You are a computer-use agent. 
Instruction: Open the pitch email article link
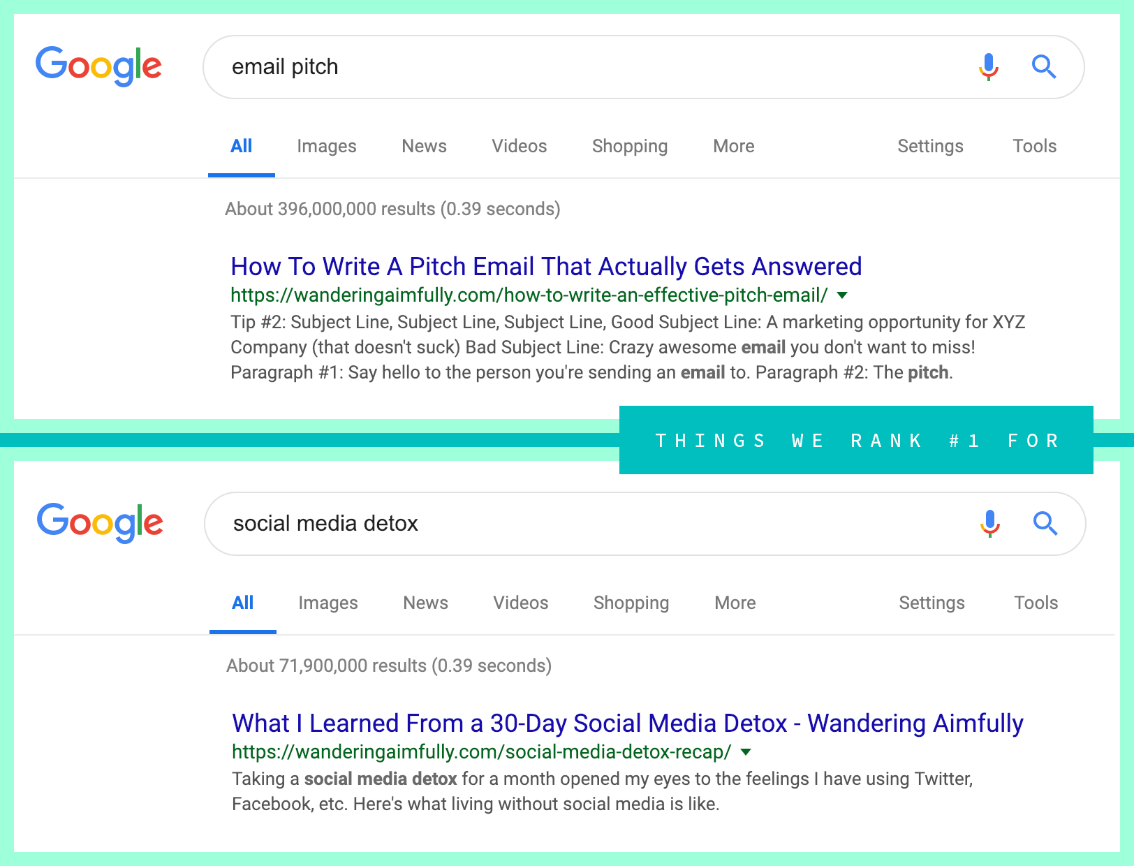coord(545,266)
